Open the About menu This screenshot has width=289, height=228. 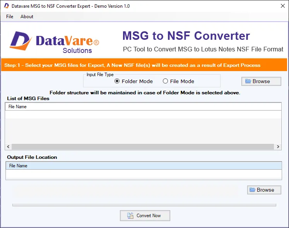pos(27,17)
